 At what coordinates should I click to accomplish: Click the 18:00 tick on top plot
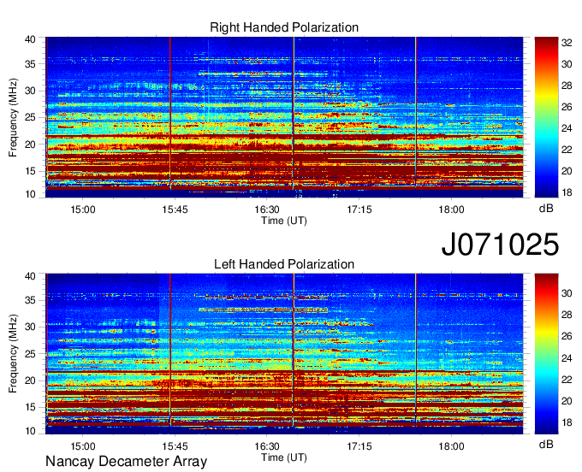coord(451,209)
